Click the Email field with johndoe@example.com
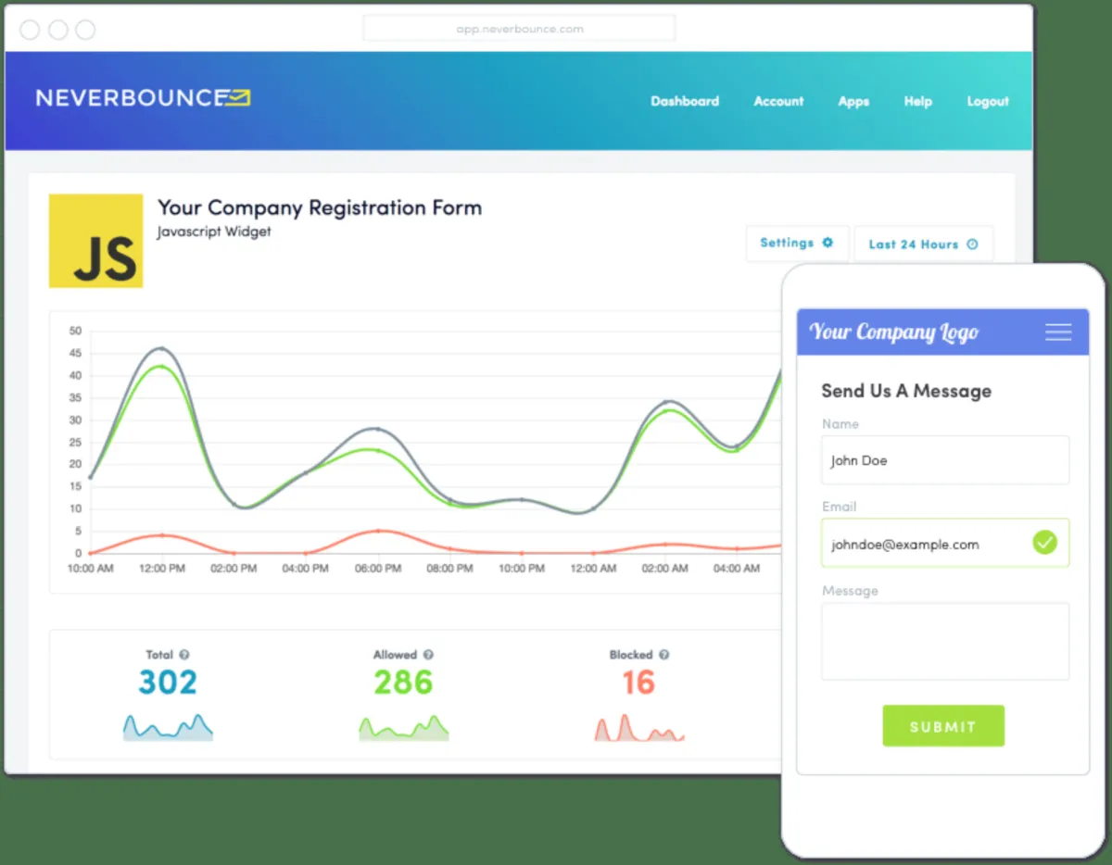This screenshot has width=1112, height=865. coord(945,543)
